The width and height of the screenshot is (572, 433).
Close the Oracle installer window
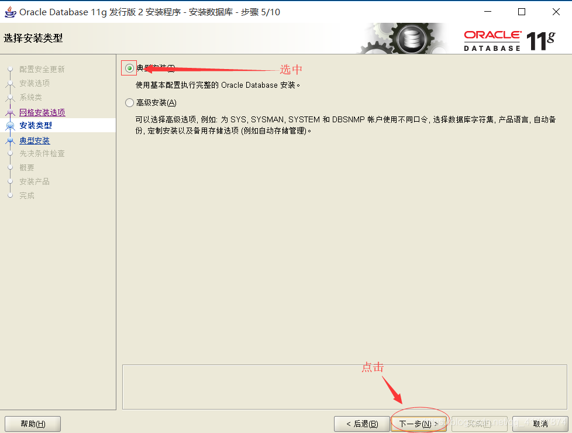click(556, 12)
